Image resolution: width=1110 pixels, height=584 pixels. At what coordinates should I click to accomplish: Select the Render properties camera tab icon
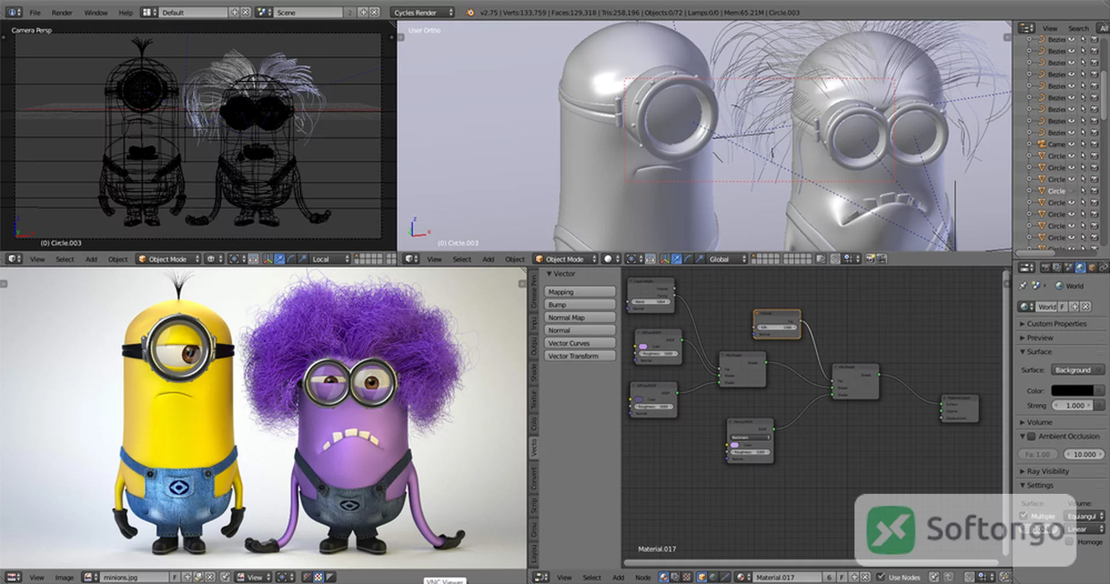pyautogui.click(x=1045, y=268)
